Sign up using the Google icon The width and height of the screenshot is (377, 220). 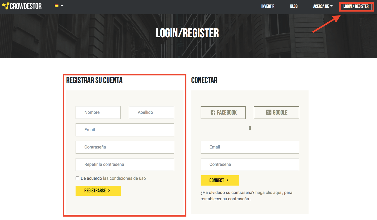(x=276, y=112)
